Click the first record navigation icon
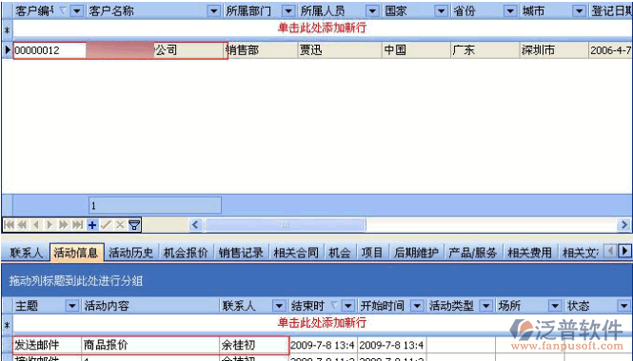The image size is (633, 361). 9,225
